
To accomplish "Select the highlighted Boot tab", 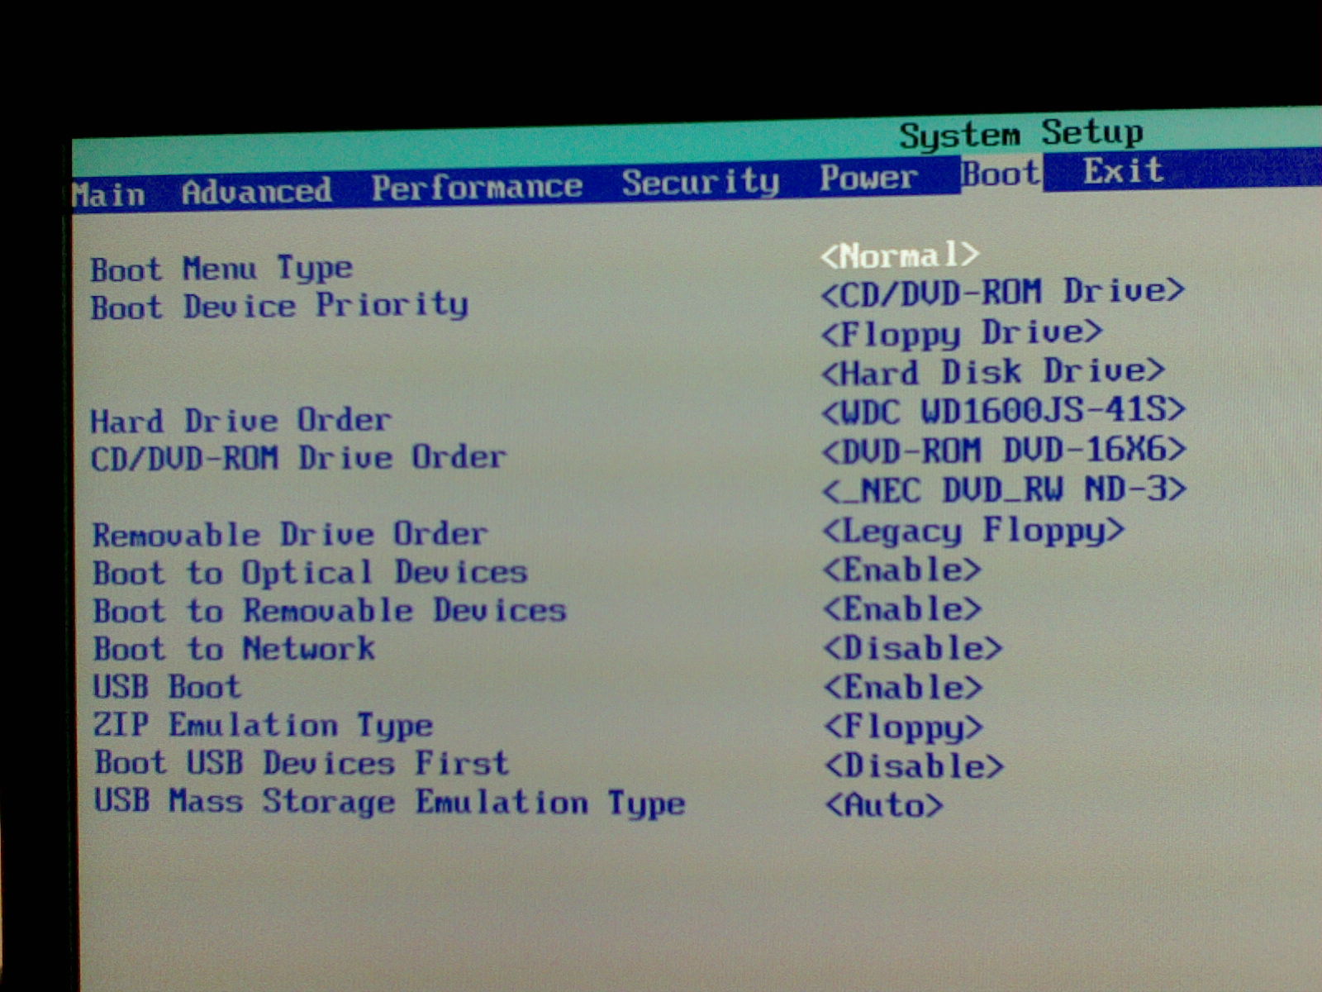I will coord(1001,174).
